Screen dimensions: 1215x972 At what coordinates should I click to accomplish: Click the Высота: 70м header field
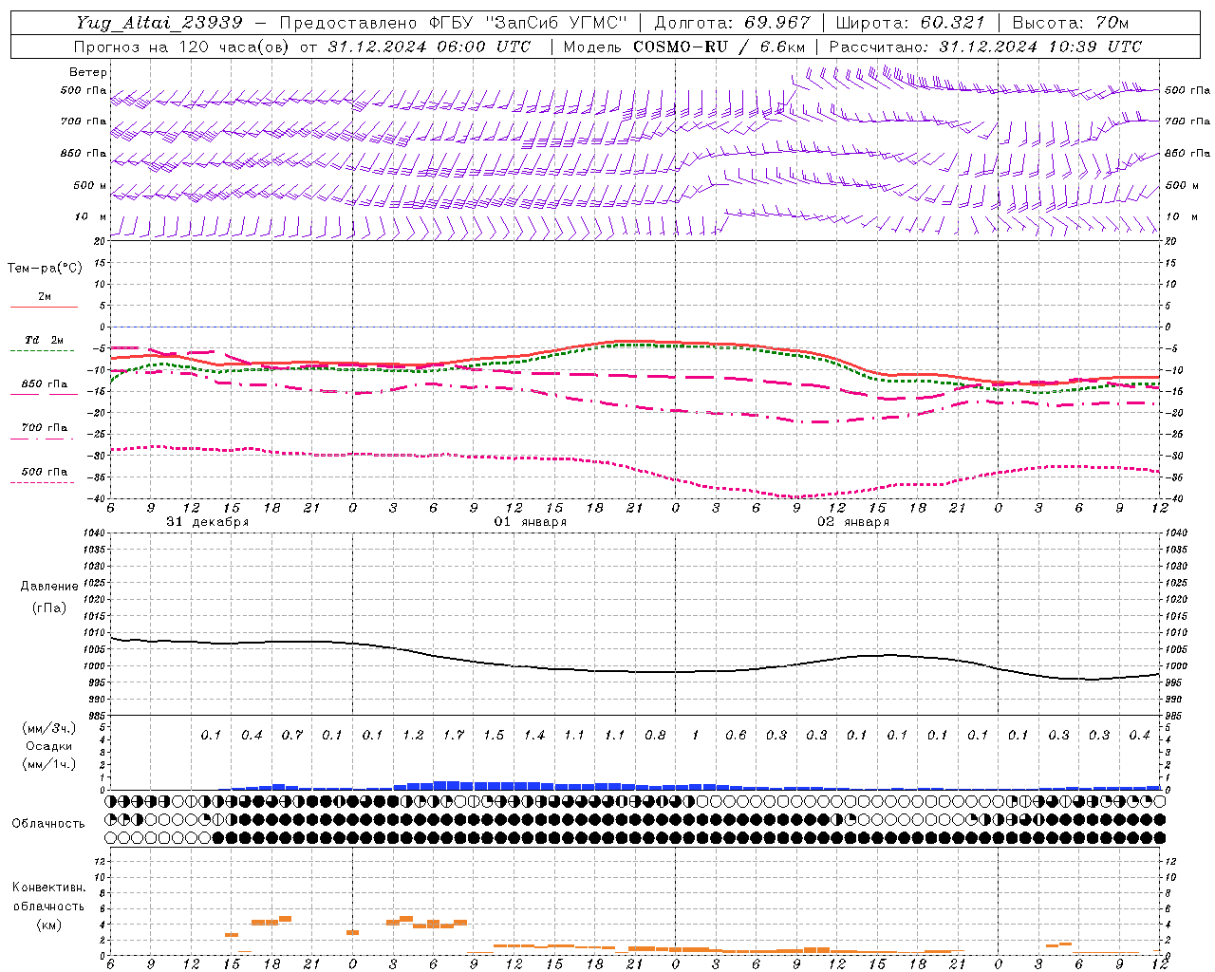[x=1070, y=23]
